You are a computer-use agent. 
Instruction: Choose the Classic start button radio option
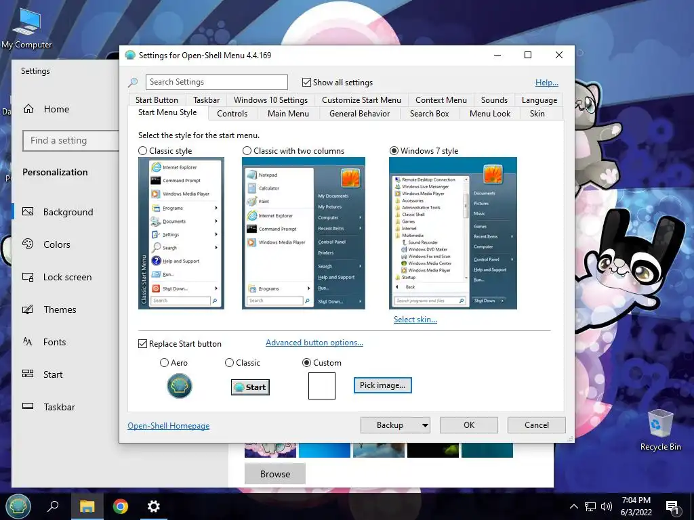pyautogui.click(x=229, y=363)
